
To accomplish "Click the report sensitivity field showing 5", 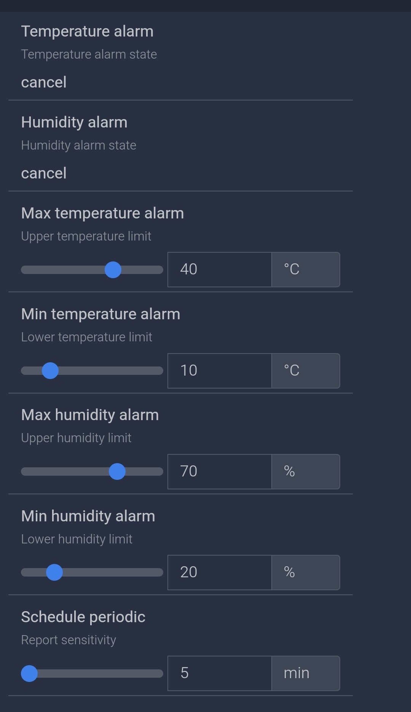I will (220, 673).
